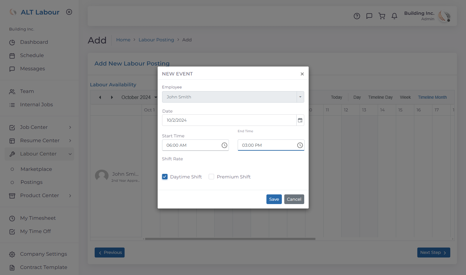
Task: Open the date picker calendar icon
Action: click(300, 120)
